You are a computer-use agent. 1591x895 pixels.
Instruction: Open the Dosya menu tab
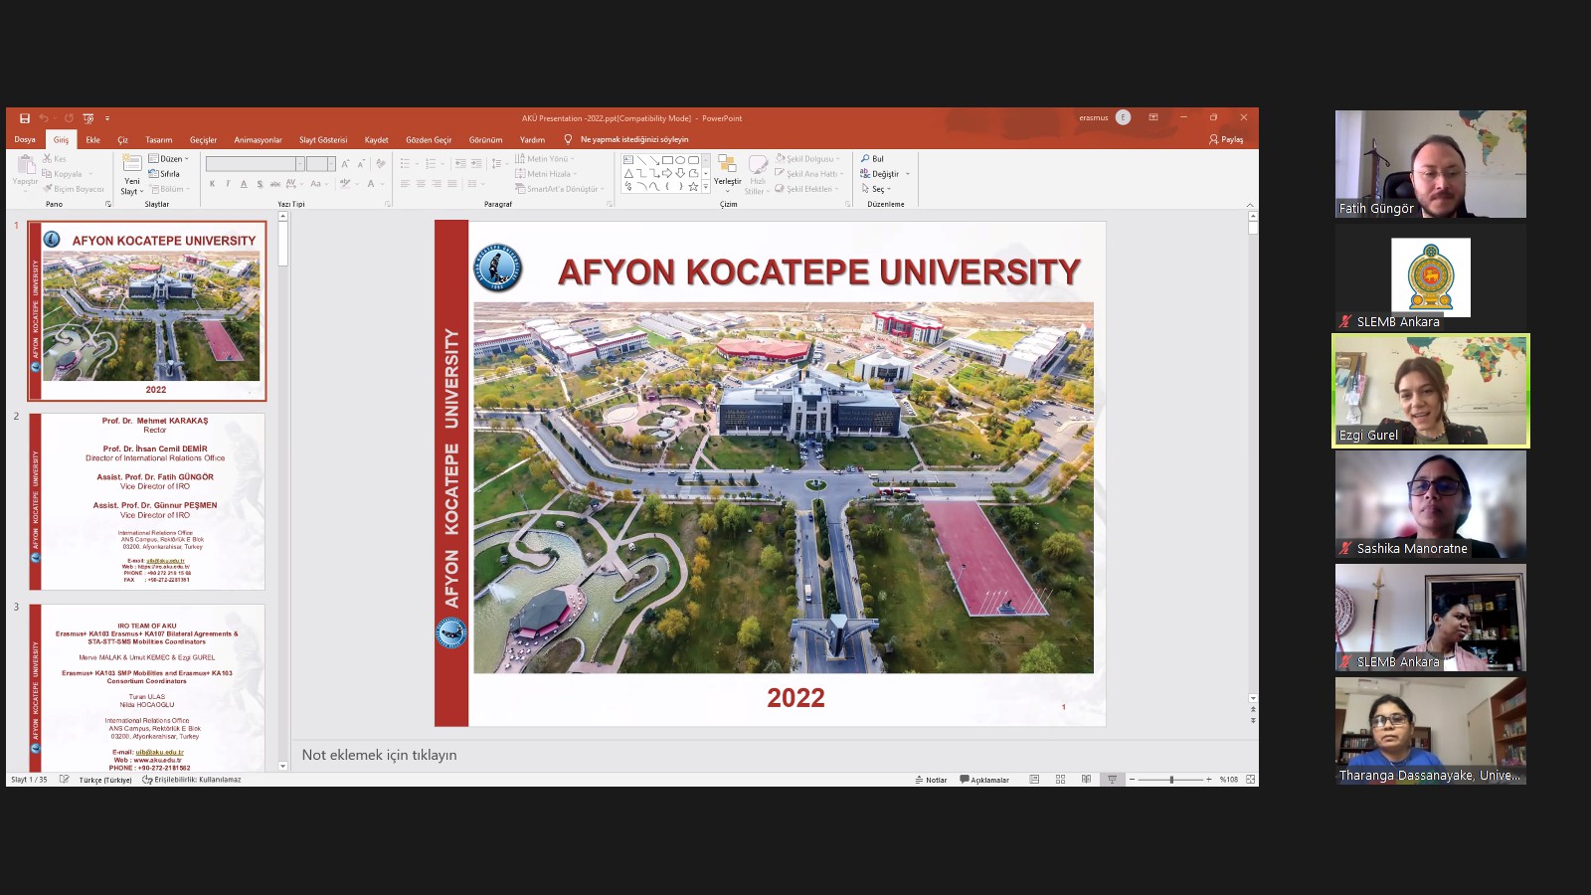25,140
